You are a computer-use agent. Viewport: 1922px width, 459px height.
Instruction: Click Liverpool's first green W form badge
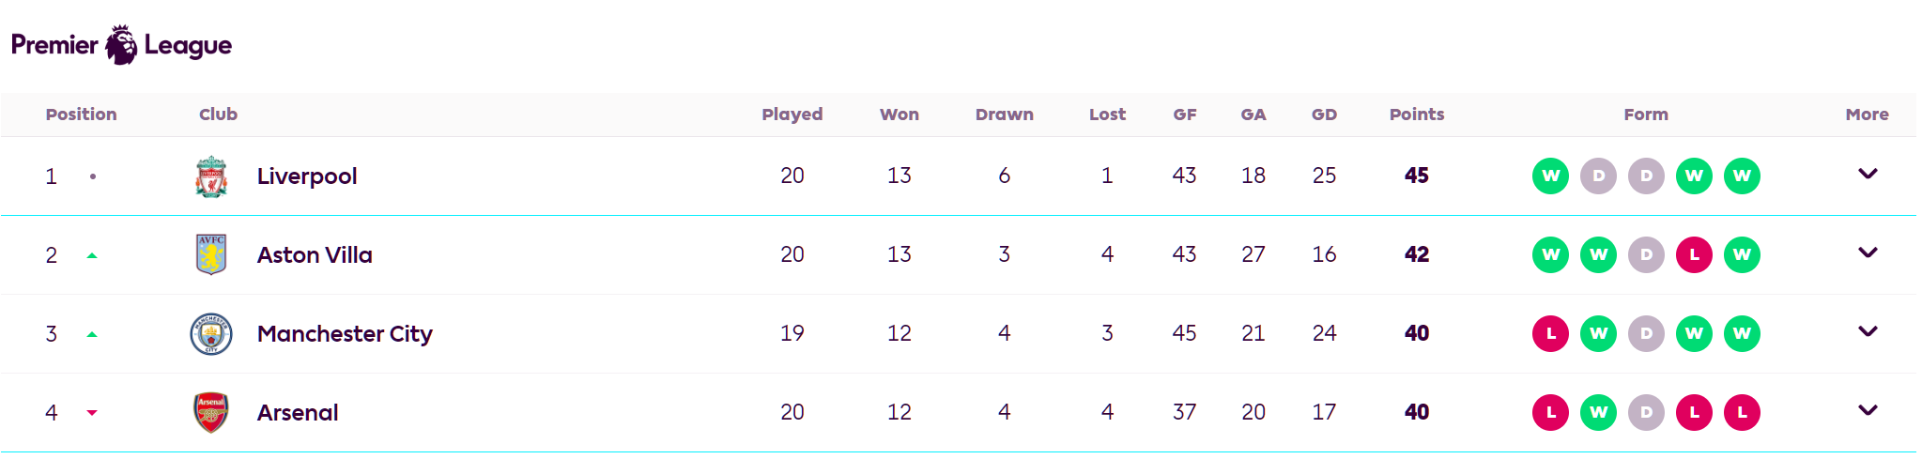[x=1550, y=176]
